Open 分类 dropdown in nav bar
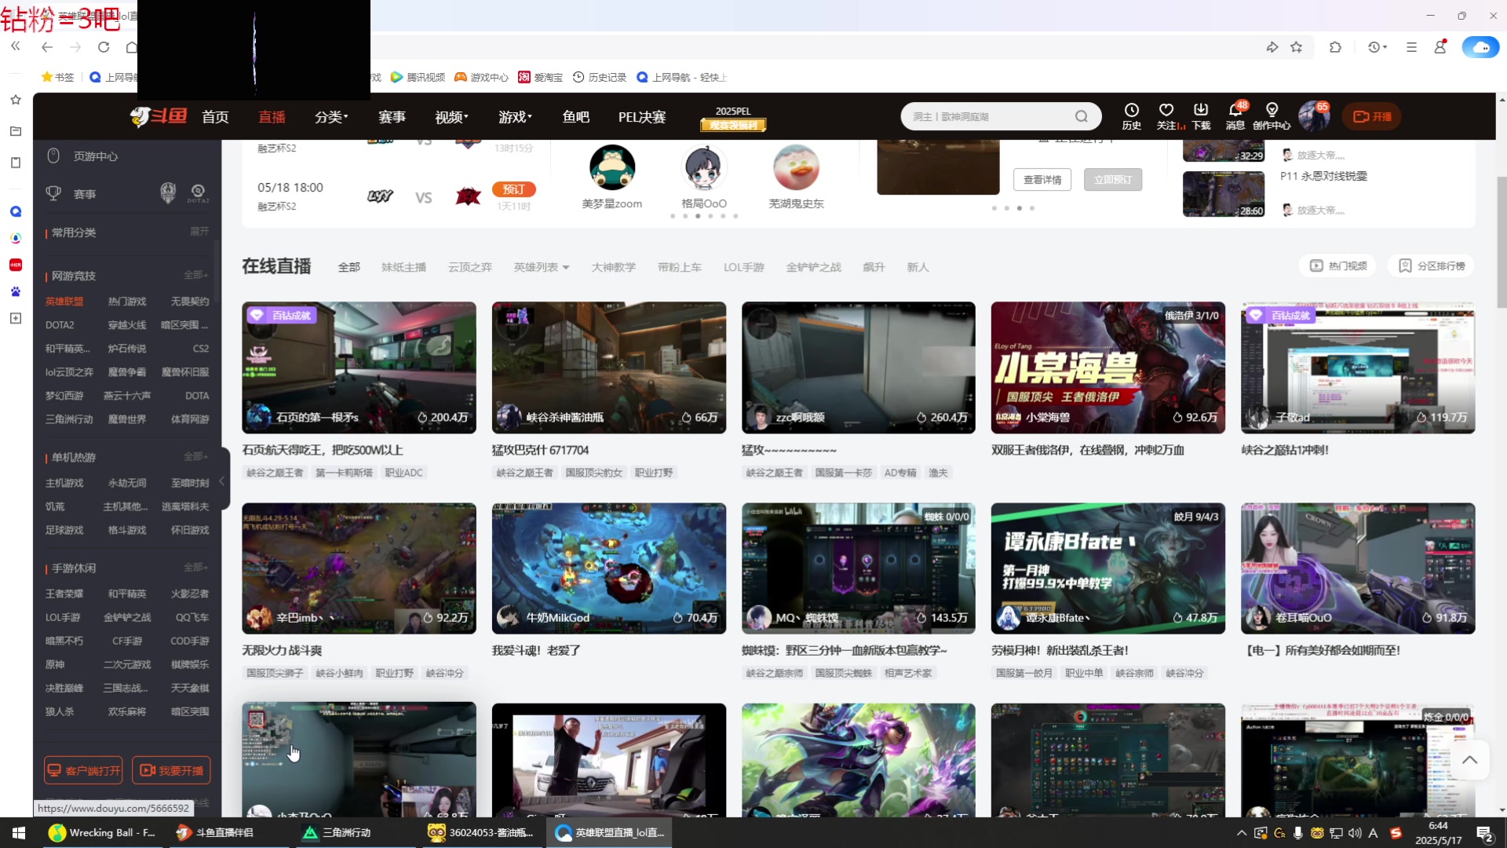This screenshot has width=1507, height=848. (331, 117)
